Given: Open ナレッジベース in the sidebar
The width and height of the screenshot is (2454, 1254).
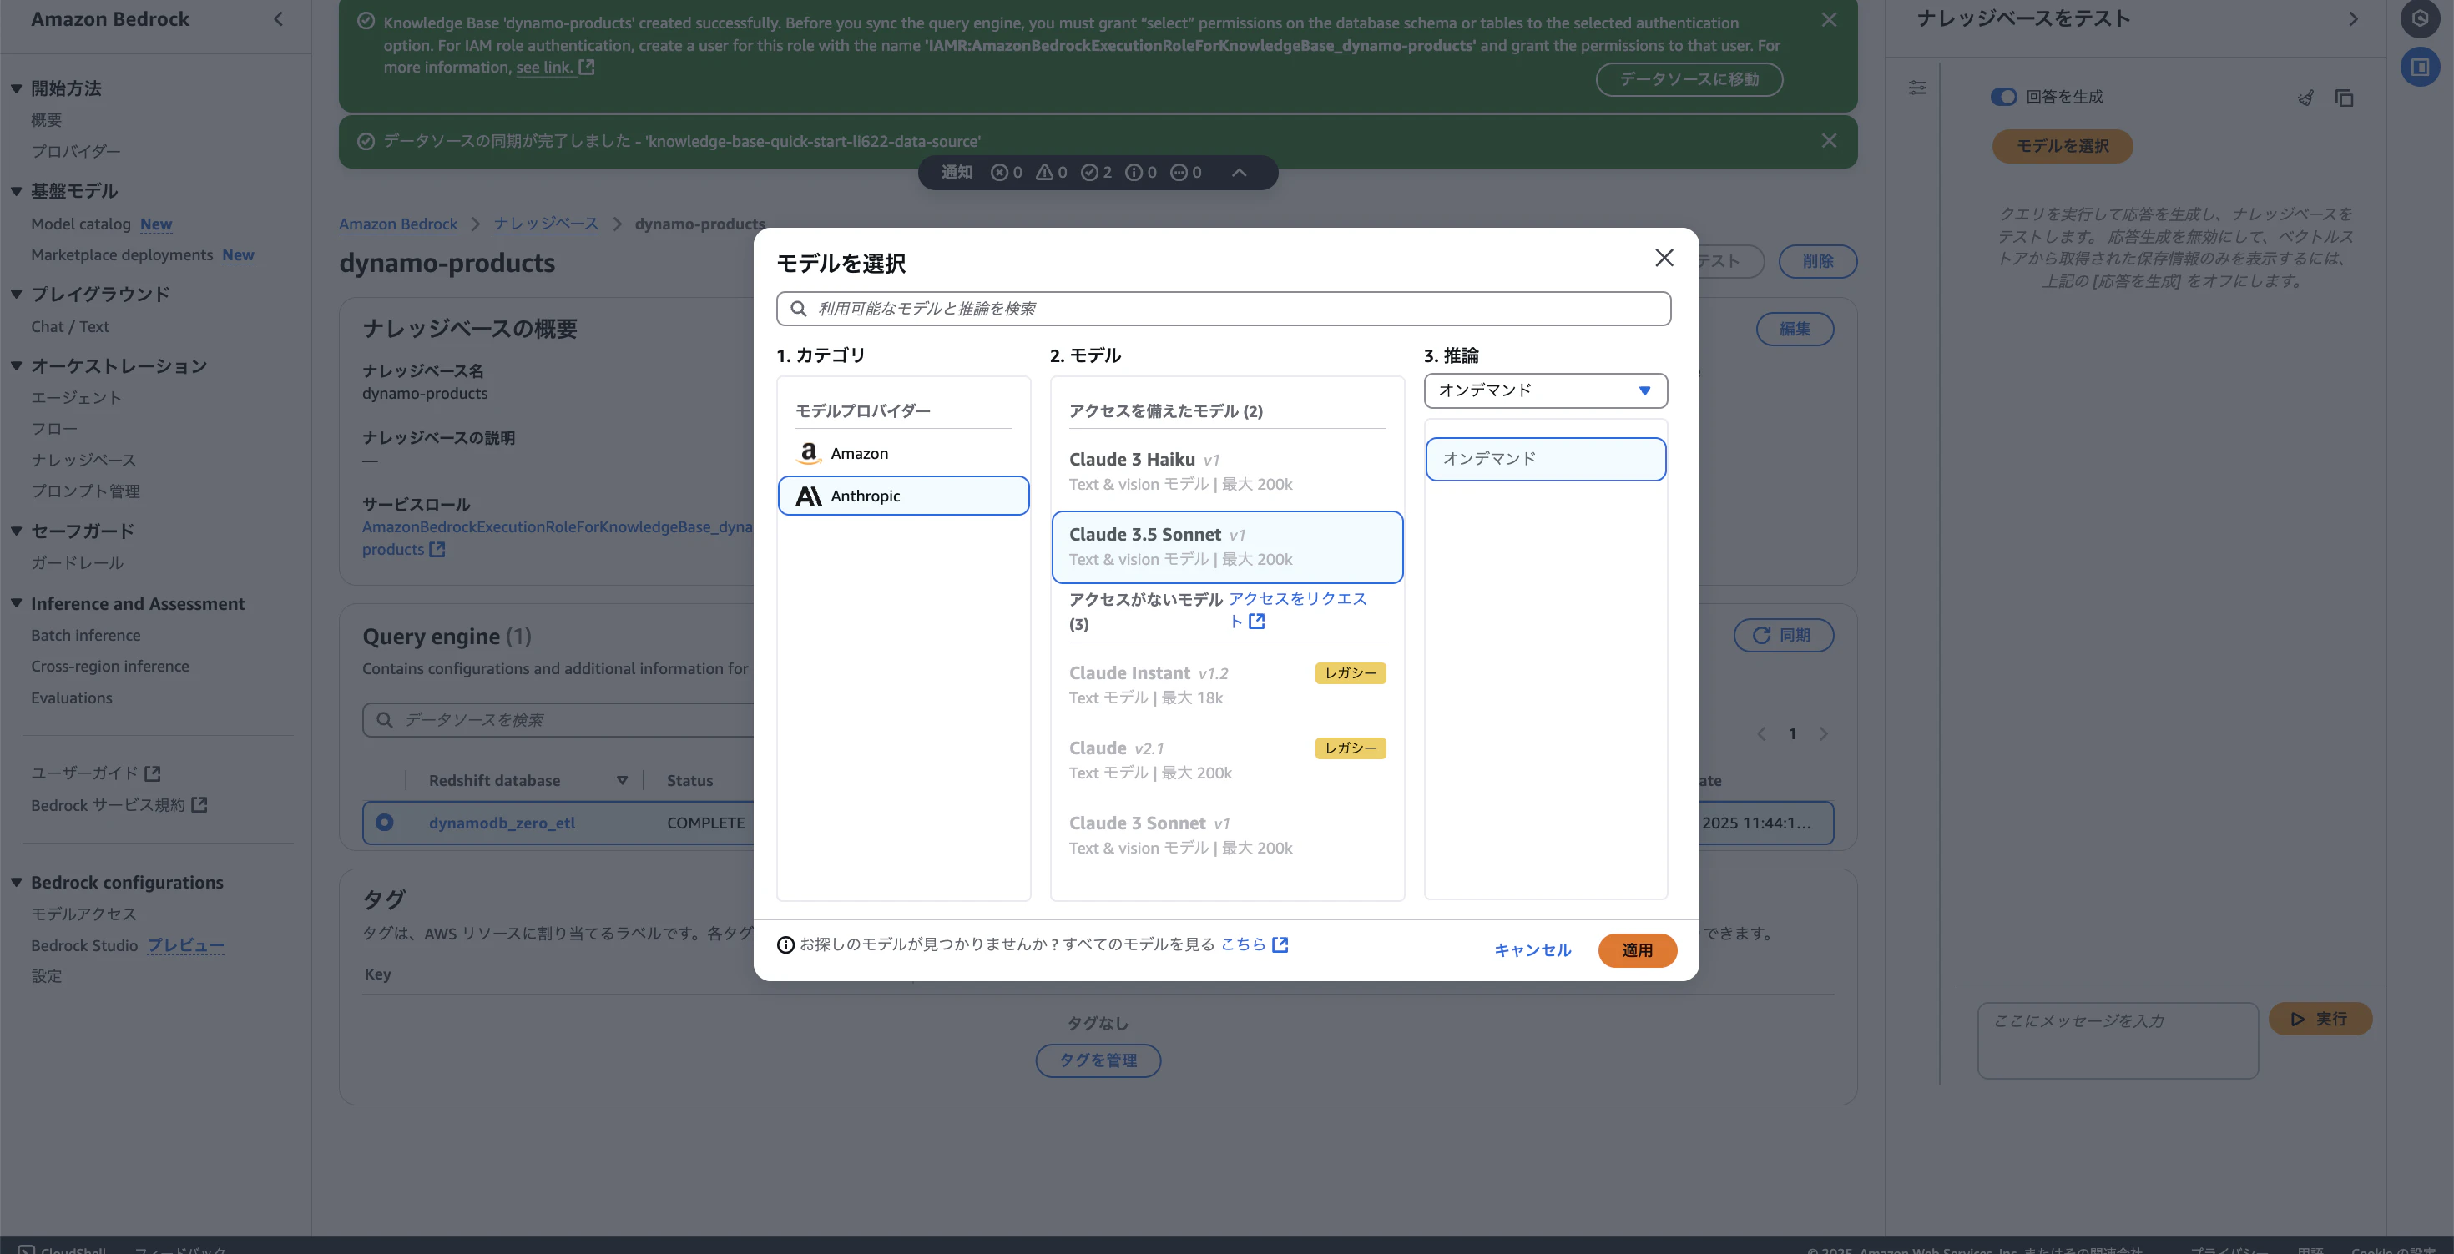Looking at the screenshot, I should (83, 460).
